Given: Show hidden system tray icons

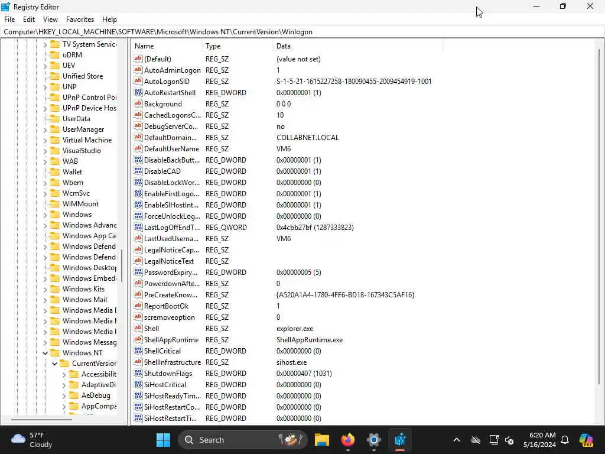Looking at the screenshot, I should [457, 440].
